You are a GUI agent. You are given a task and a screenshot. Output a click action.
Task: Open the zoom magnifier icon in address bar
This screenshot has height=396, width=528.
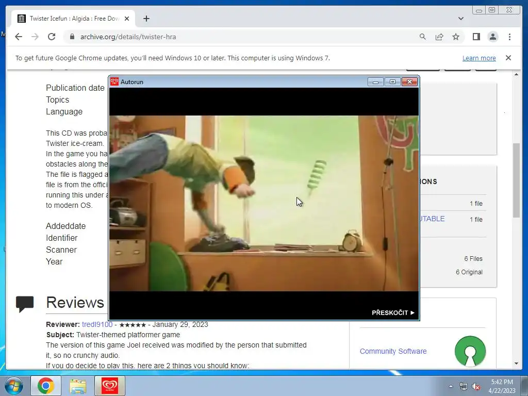coord(423,37)
